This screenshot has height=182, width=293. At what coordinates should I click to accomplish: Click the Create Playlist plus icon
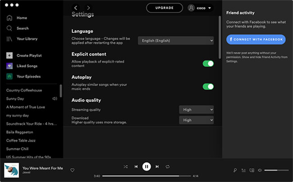[x=9, y=56]
